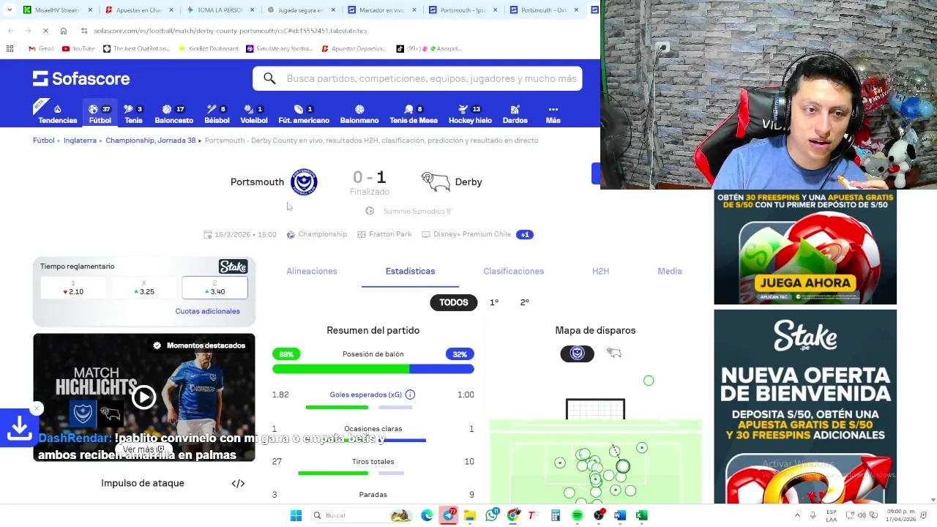Viewport: 937px width, 527px height.
Task: Open the YouTube bookmark
Action: pyautogui.click(x=78, y=48)
